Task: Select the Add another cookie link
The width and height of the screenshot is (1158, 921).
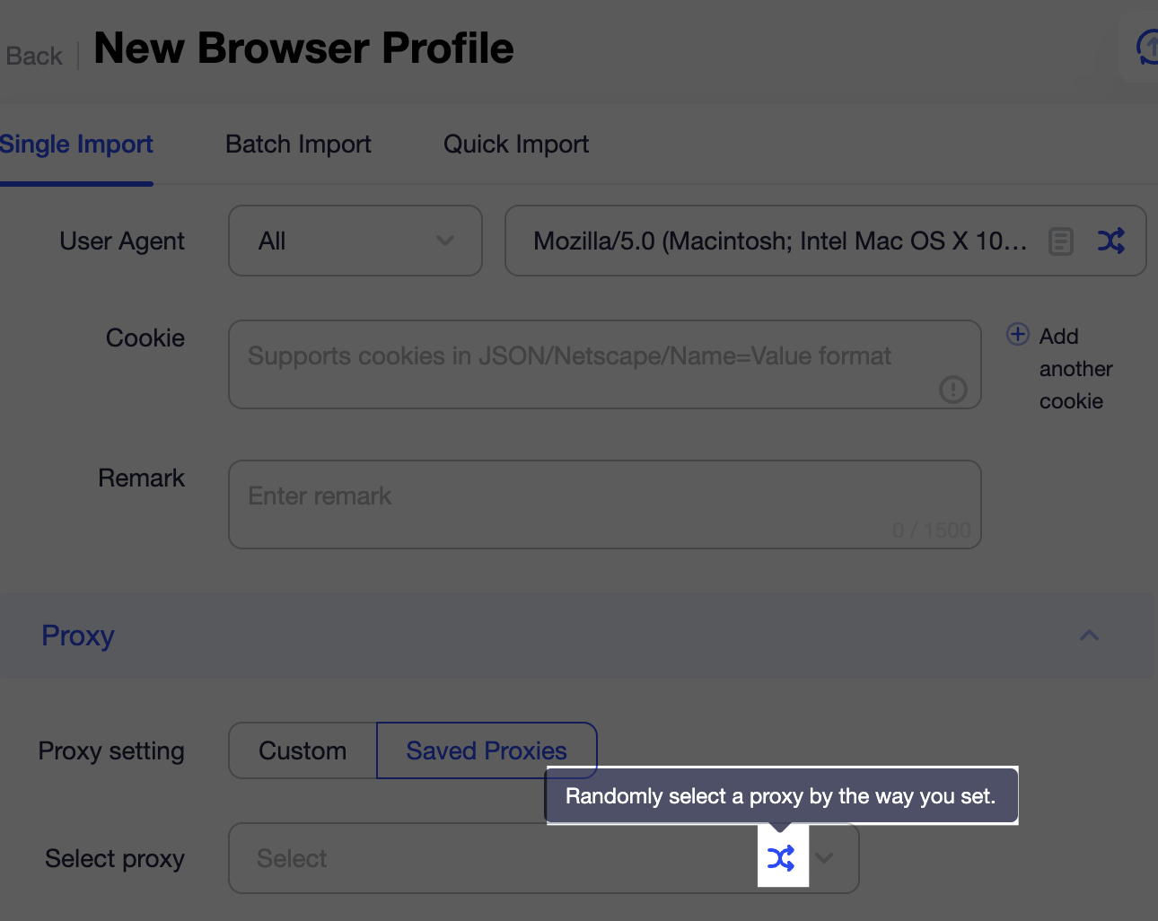Action: (x=1075, y=368)
